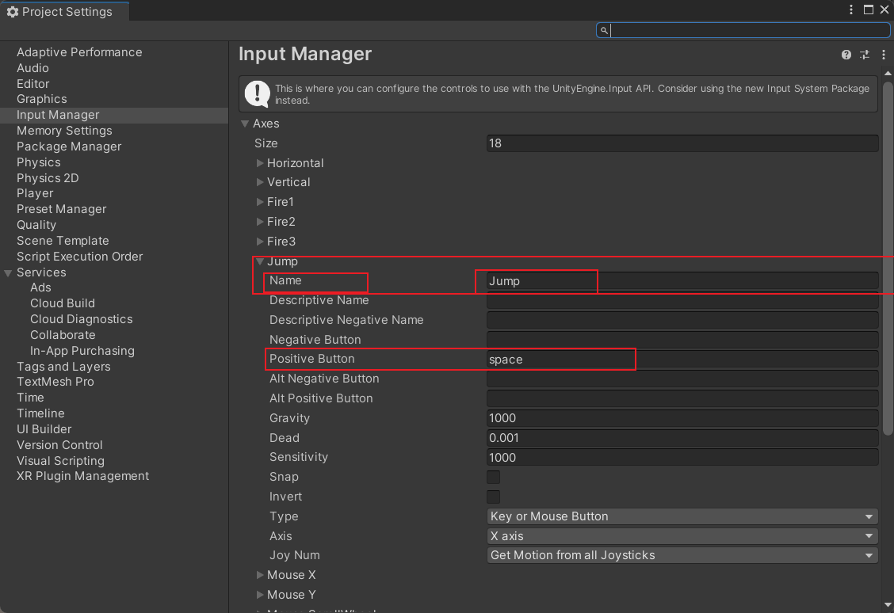Click the help question mark icon
This screenshot has height=613, width=894.
846,55
